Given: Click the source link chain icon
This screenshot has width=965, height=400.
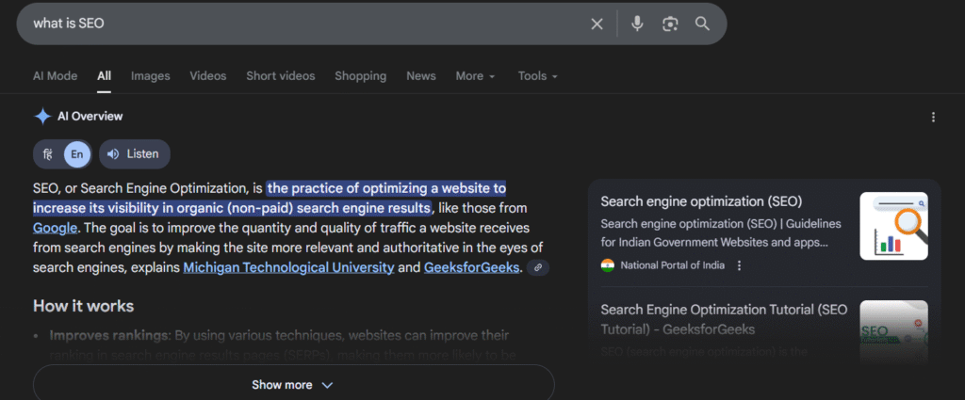Looking at the screenshot, I should pyautogui.click(x=538, y=268).
